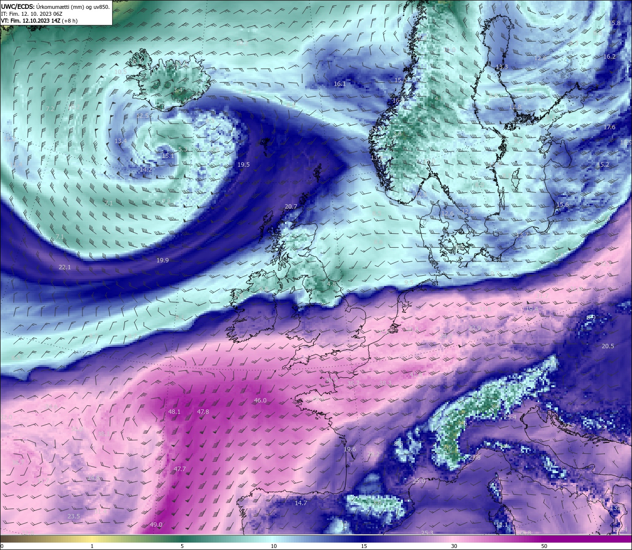
Task: Click the '15' tick on the colour scale
Action: [x=363, y=546]
